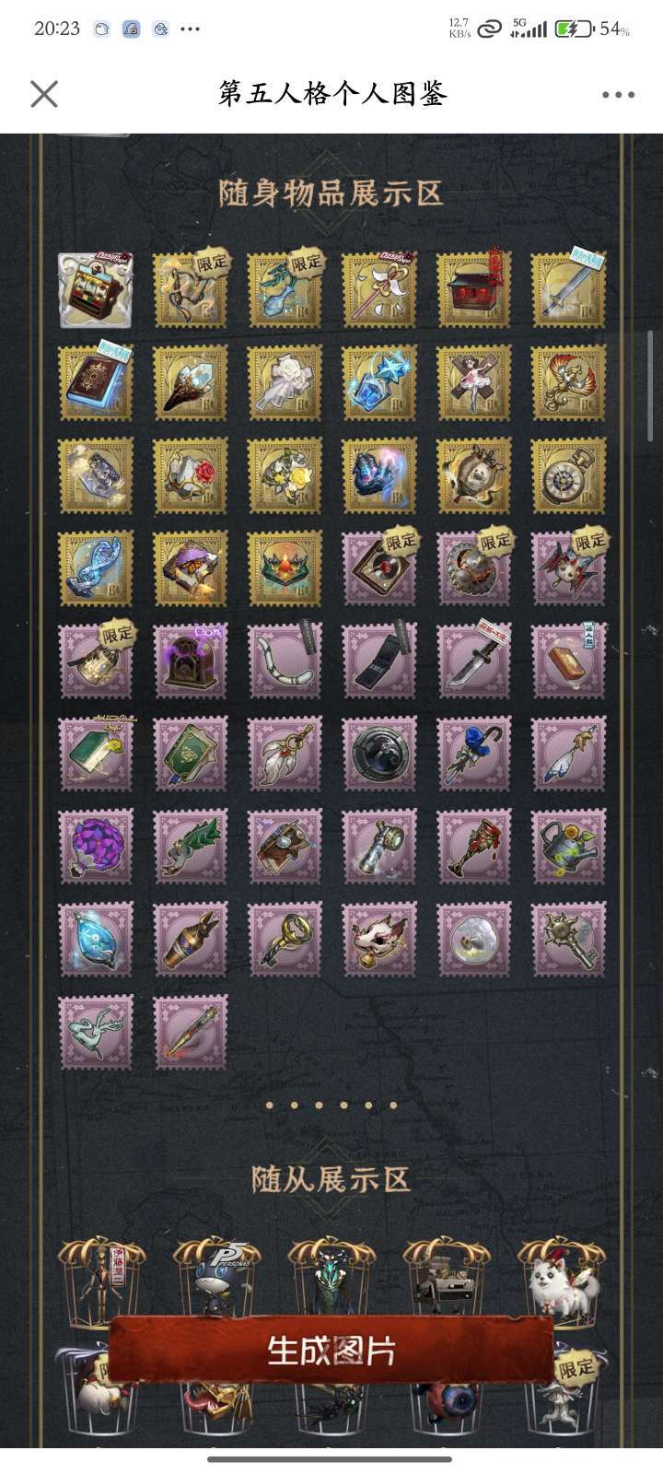Screen dimensions: 663x1474
Task: Tap the purple flower bouquet accessory
Action: pos(96,847)
